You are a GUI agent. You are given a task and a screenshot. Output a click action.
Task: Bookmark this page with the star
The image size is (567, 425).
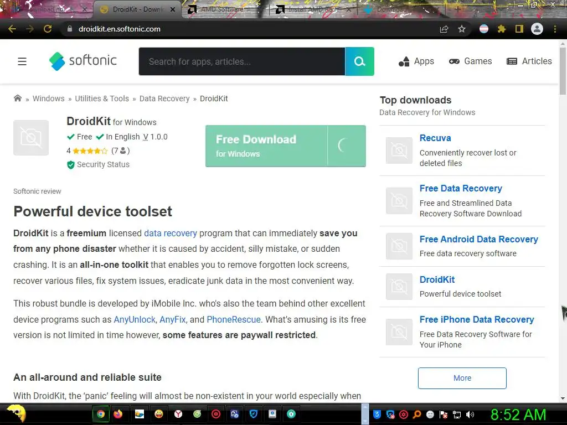462,29
